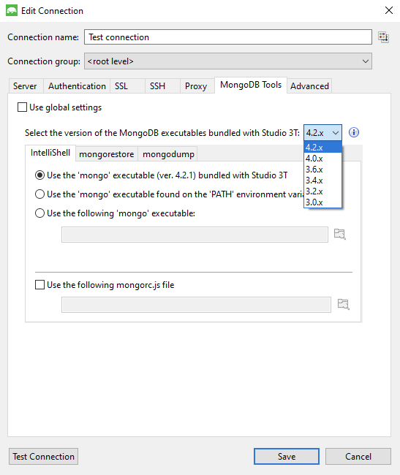Screen dimensions: 400x475
Task: Select the IntelliShell sub-tab
Action: click(50, 153)
